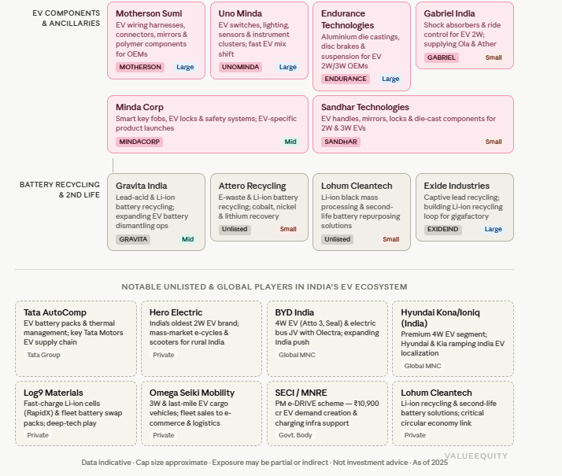Select the BYD India card title
Viewport: 562px width, 476px height.
click(294, 312)
